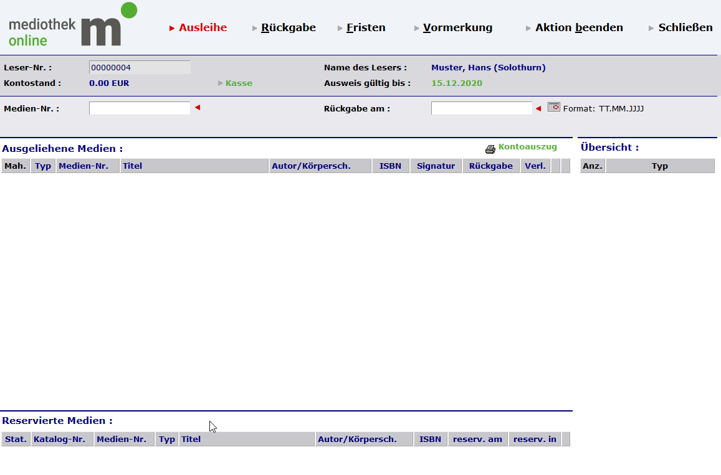Click the reserv. am column header
721x475 pixels.
coord(477,440)
